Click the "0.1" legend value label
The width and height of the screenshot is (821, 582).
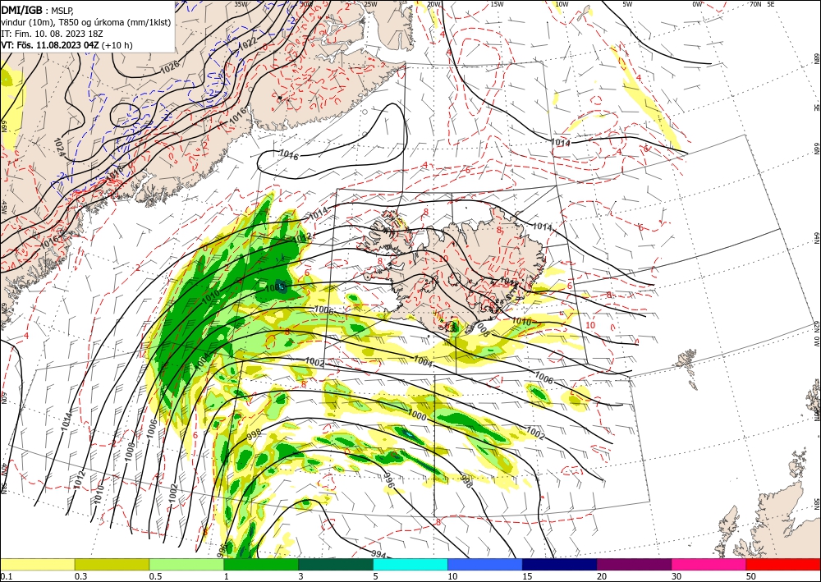coord(6,576)
